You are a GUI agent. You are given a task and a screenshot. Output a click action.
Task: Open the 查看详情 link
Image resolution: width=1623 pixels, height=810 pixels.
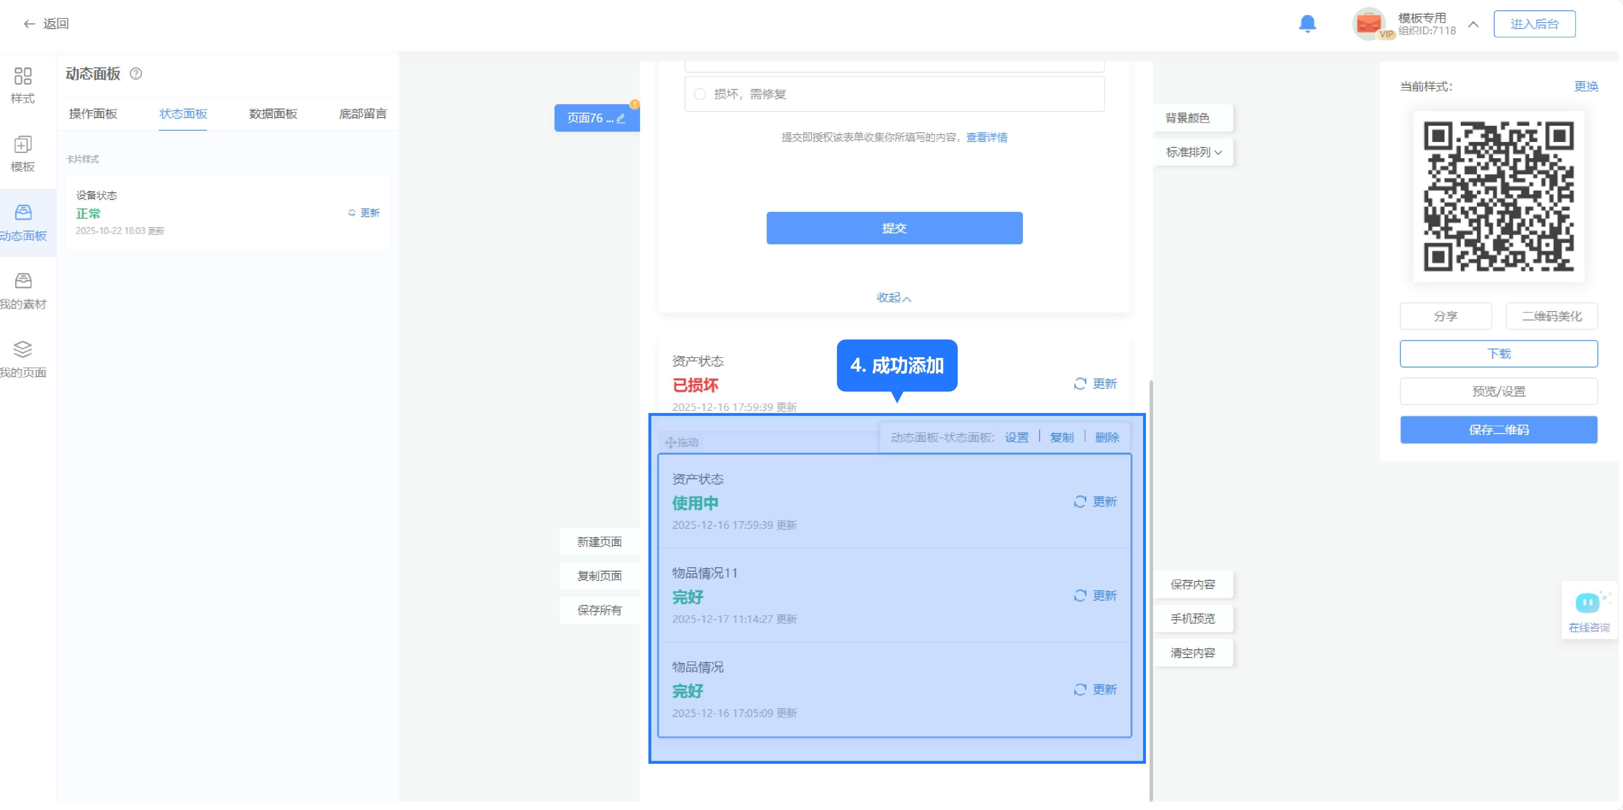(987, 137)
